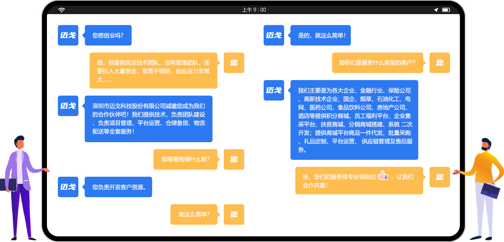
Task: Tap the clock showing 上午 9:00
Action: [254, 10]
